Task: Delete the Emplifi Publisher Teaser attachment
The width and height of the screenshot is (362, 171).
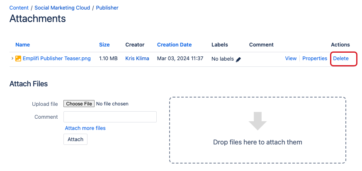Action: (x=341, y=59)
